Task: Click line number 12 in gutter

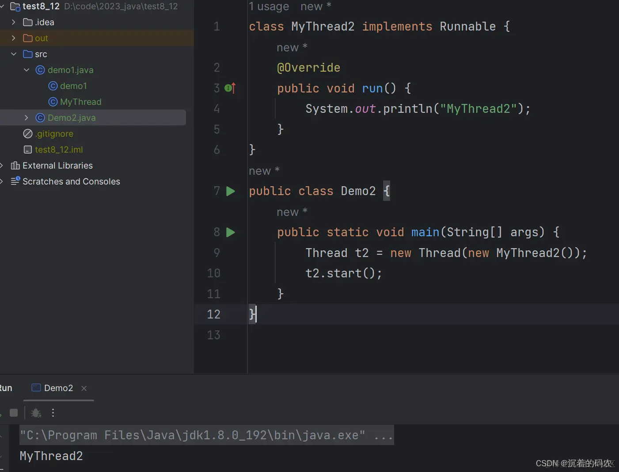Action: (x=213, y=315)
